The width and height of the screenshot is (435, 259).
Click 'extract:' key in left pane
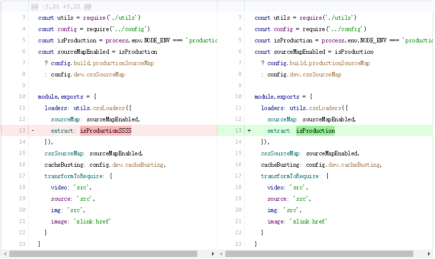63,131
